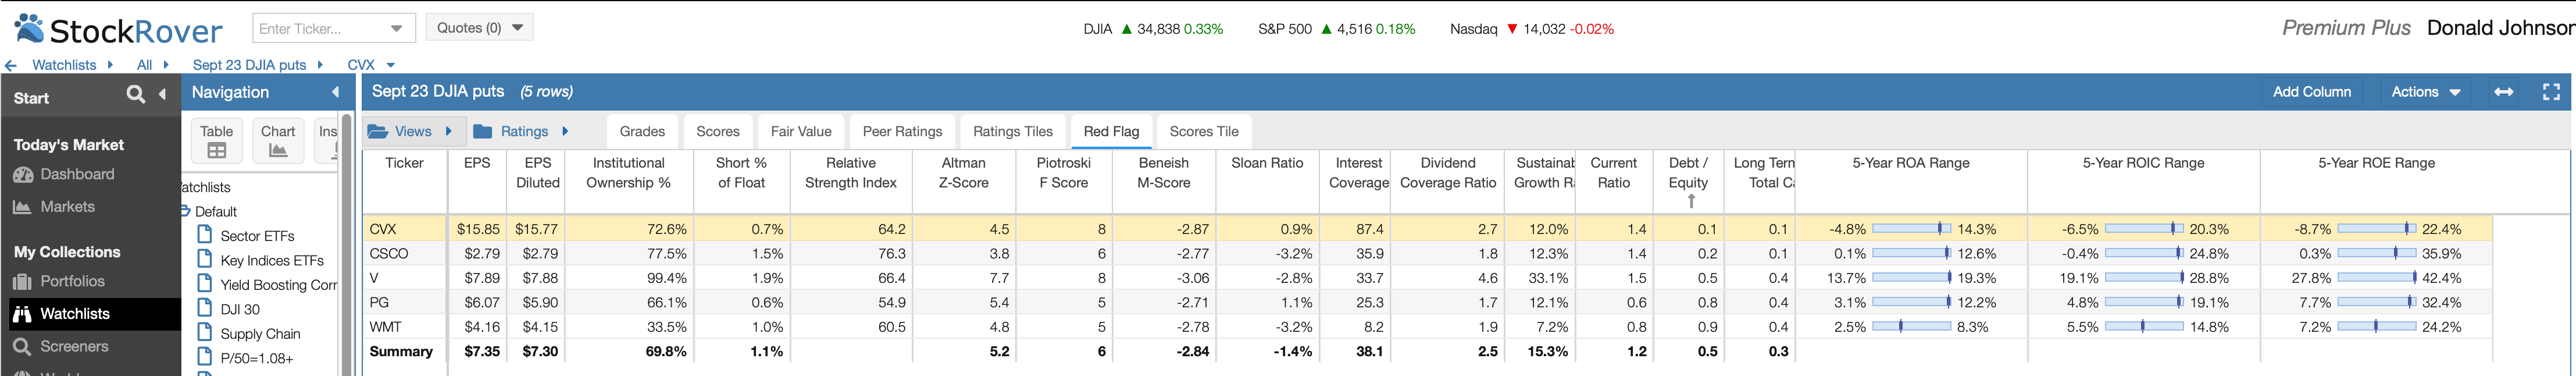Switch to the Ratings Tiles tab

click(1013, 131)
